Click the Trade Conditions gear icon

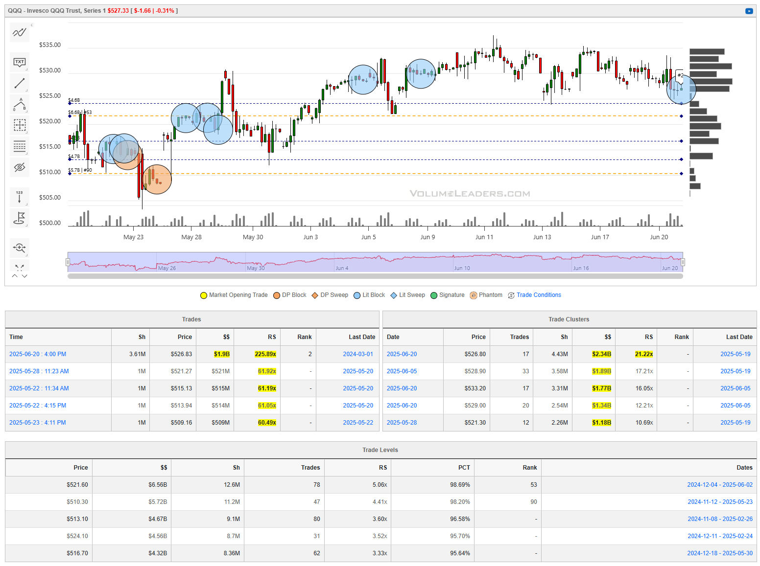click(511, 295)
